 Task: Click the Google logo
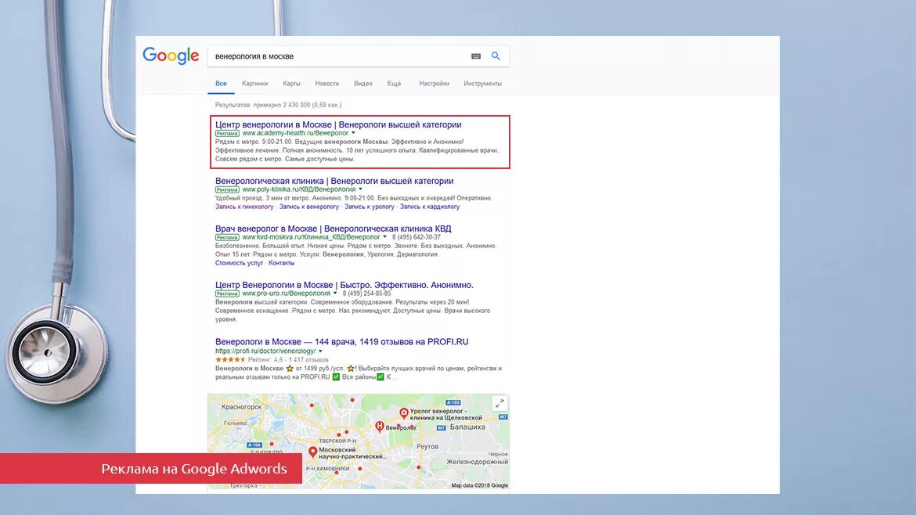(x=171, y=56)
